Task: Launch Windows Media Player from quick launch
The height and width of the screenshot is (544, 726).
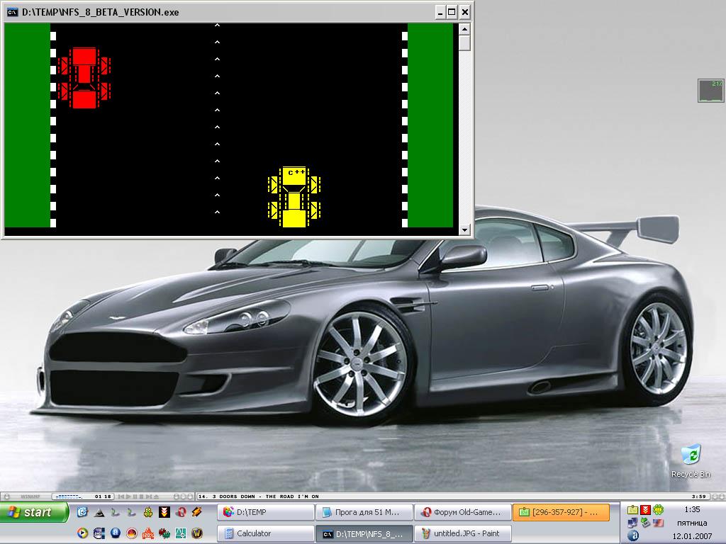Action: coord(82,533)
